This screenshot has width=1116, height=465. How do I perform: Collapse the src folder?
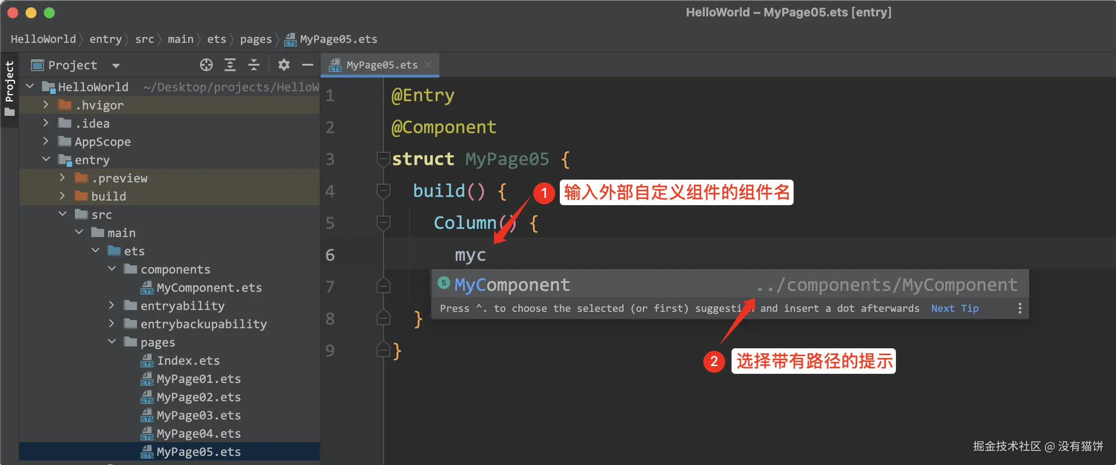coord(63,214)
